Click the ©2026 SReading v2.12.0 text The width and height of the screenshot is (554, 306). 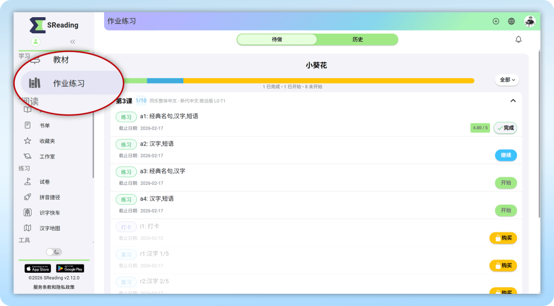pos(54,278)
